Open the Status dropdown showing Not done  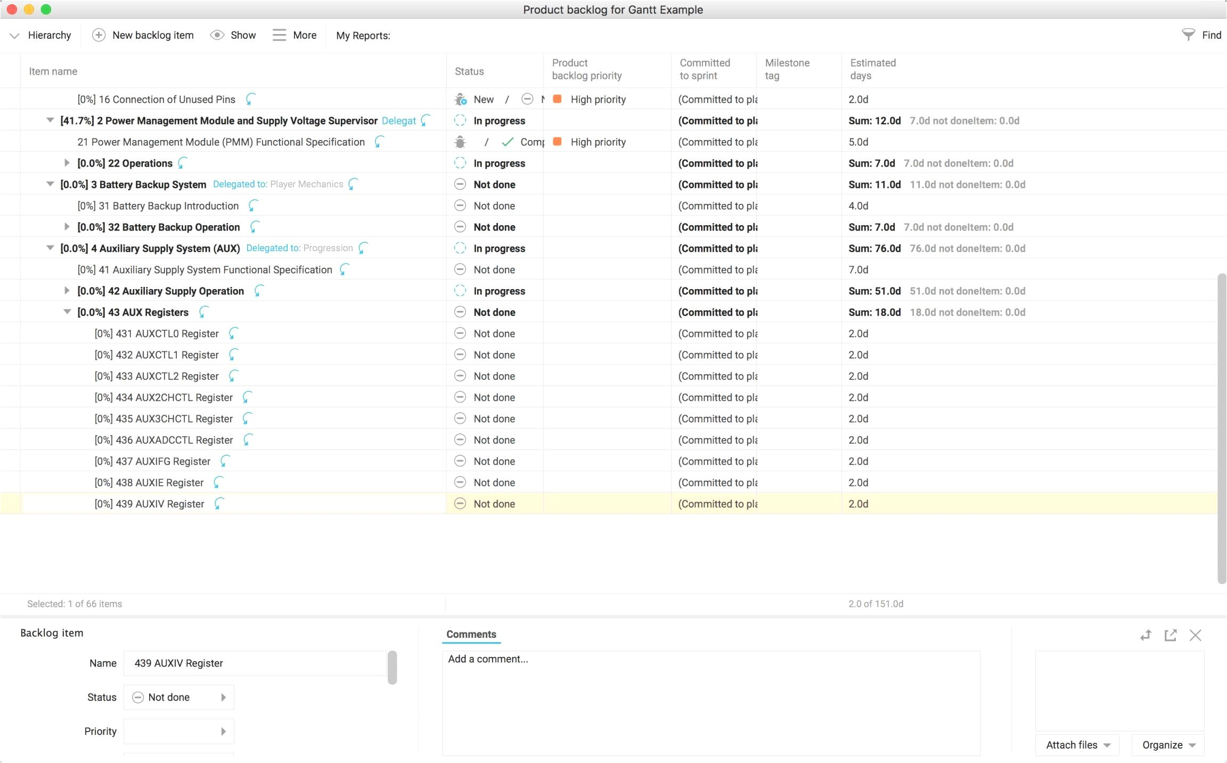(x=179, y=698)
